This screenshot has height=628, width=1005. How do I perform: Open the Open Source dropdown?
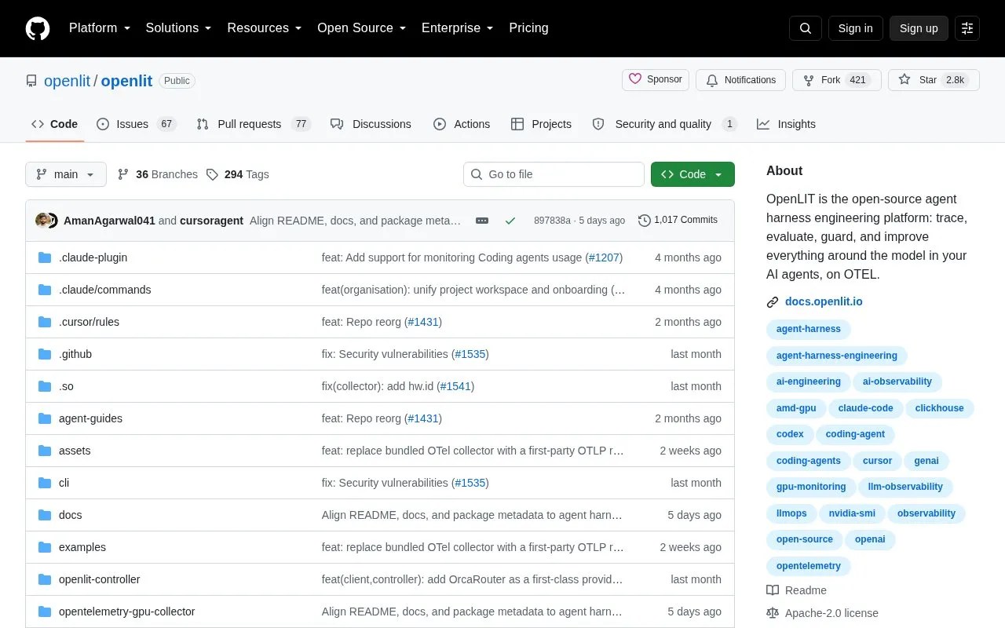point(361,28)
